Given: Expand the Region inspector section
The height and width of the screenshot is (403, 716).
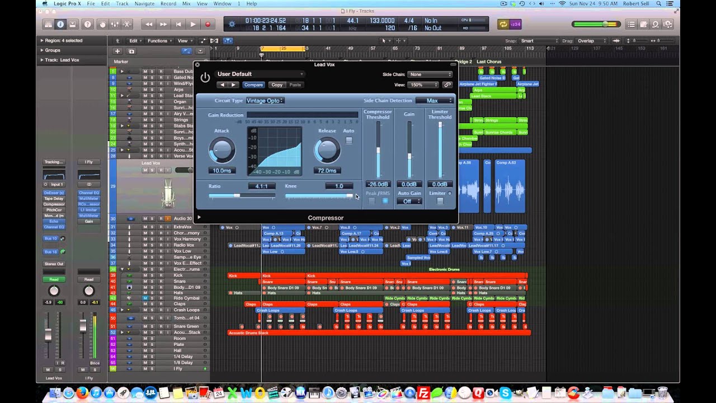Looking at the screenshot, I should (41, 40).
